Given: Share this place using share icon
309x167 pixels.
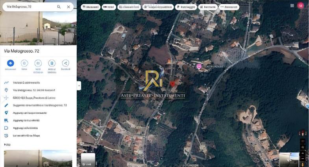Looking at the screenshot, I should point(65,63).
